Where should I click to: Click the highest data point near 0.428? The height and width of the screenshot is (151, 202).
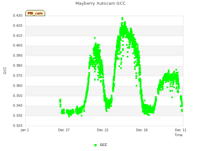point(122,18)
